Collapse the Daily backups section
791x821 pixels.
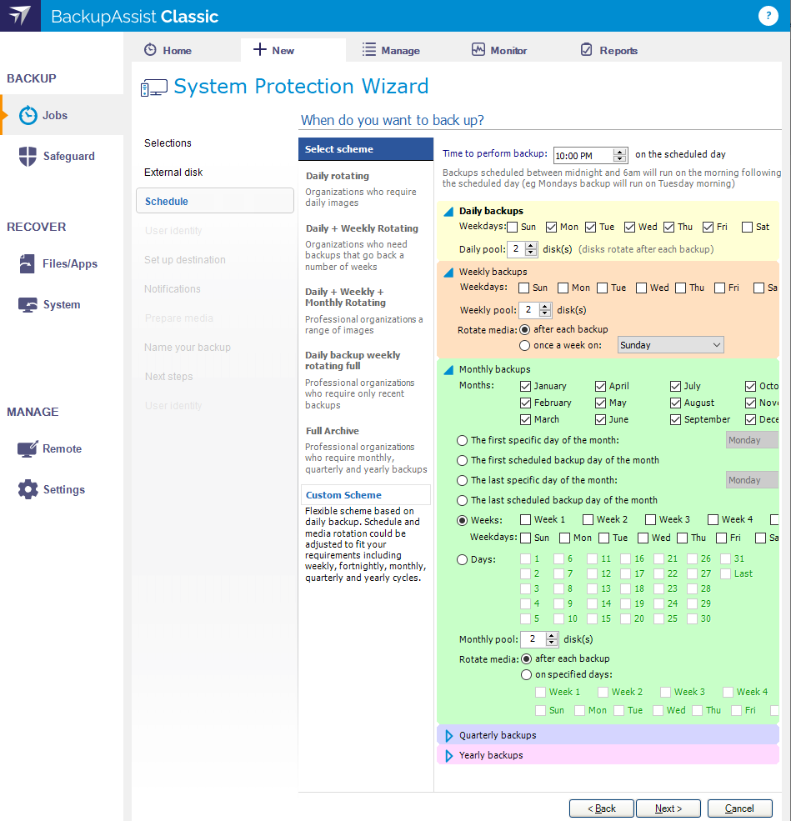[x=448, y=212]
